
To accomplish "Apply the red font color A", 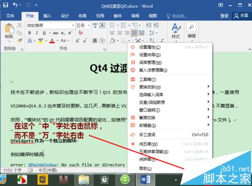I will pos(52,40).
